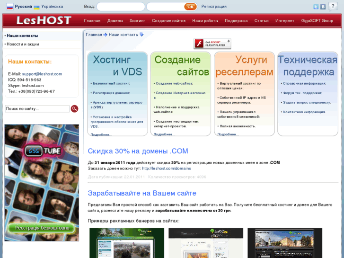The height and width of the screenshot is (258, 344).
Task: Open the dark site example thumbnail
Action: point(285,243)
